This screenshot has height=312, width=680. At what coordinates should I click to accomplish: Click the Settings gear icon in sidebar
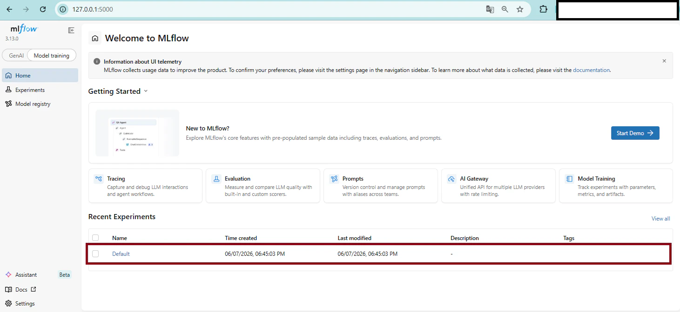8,304
